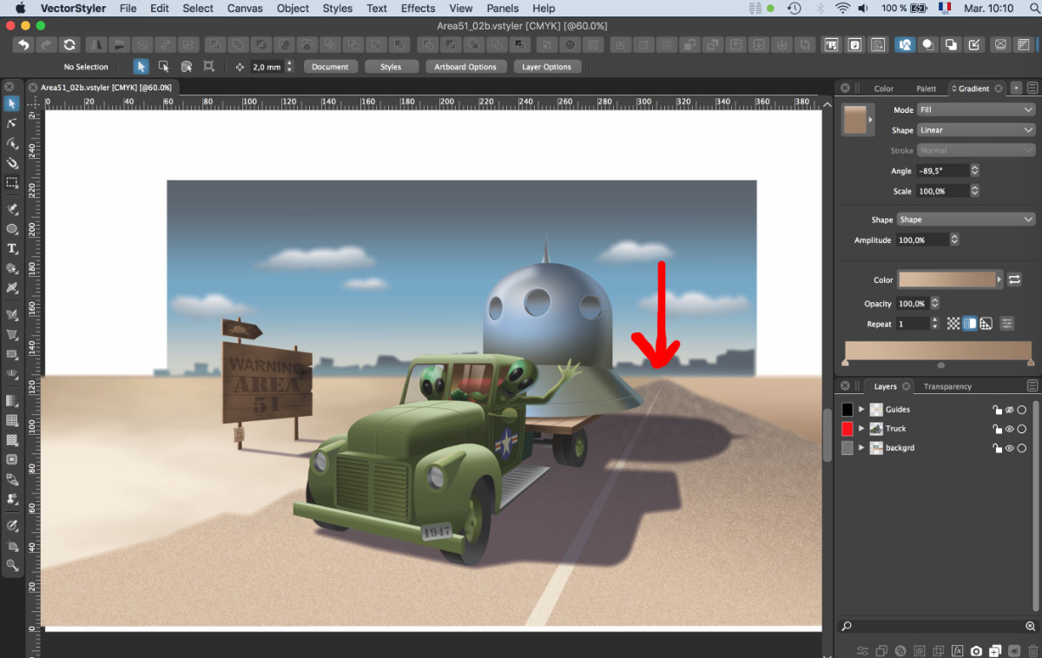This screenshot has height=658, width=1042.
Task: Open the gradient Mode dropdown showing Fill
Action: [x=976, y=110]
